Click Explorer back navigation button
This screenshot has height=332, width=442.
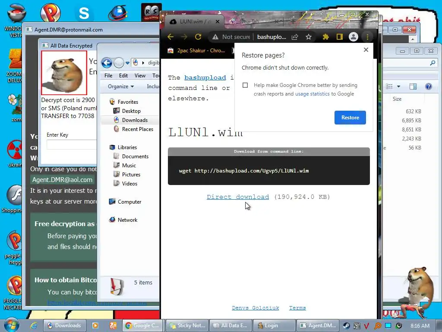(107, 63)
